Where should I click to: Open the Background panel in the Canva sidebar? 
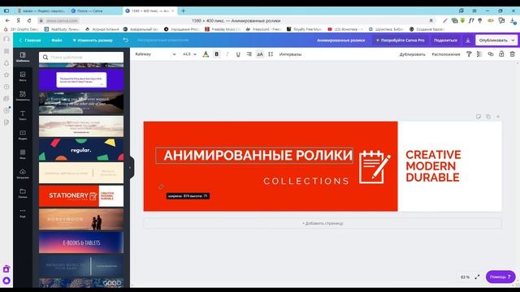[23, 154]
